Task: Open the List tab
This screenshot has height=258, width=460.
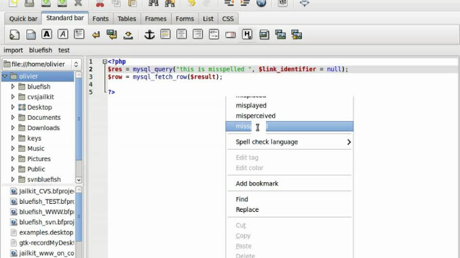Action: (x=208, y=19)
